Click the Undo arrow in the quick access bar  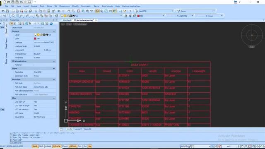point(21,2)
